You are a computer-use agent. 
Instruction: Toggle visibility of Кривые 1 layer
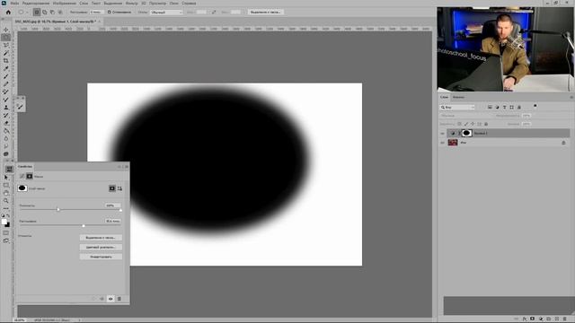click(x=442, y=134)
